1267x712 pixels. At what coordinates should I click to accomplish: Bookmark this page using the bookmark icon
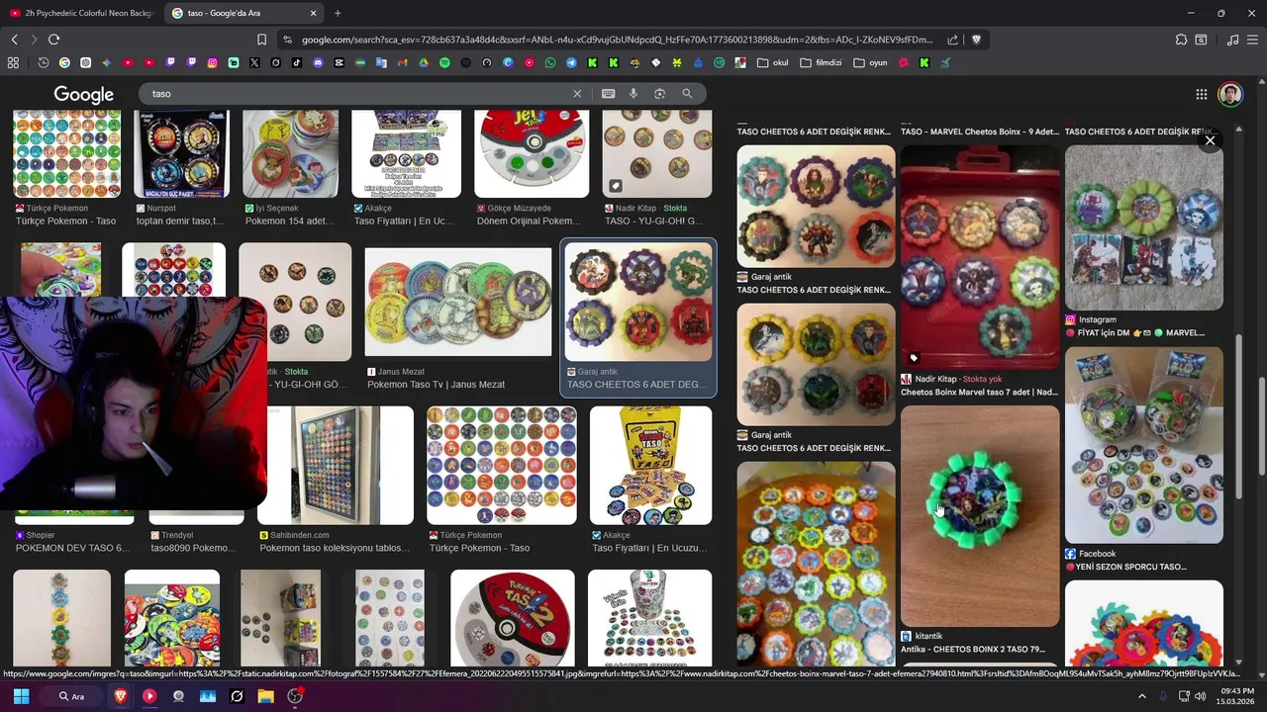tap(261, 40)
